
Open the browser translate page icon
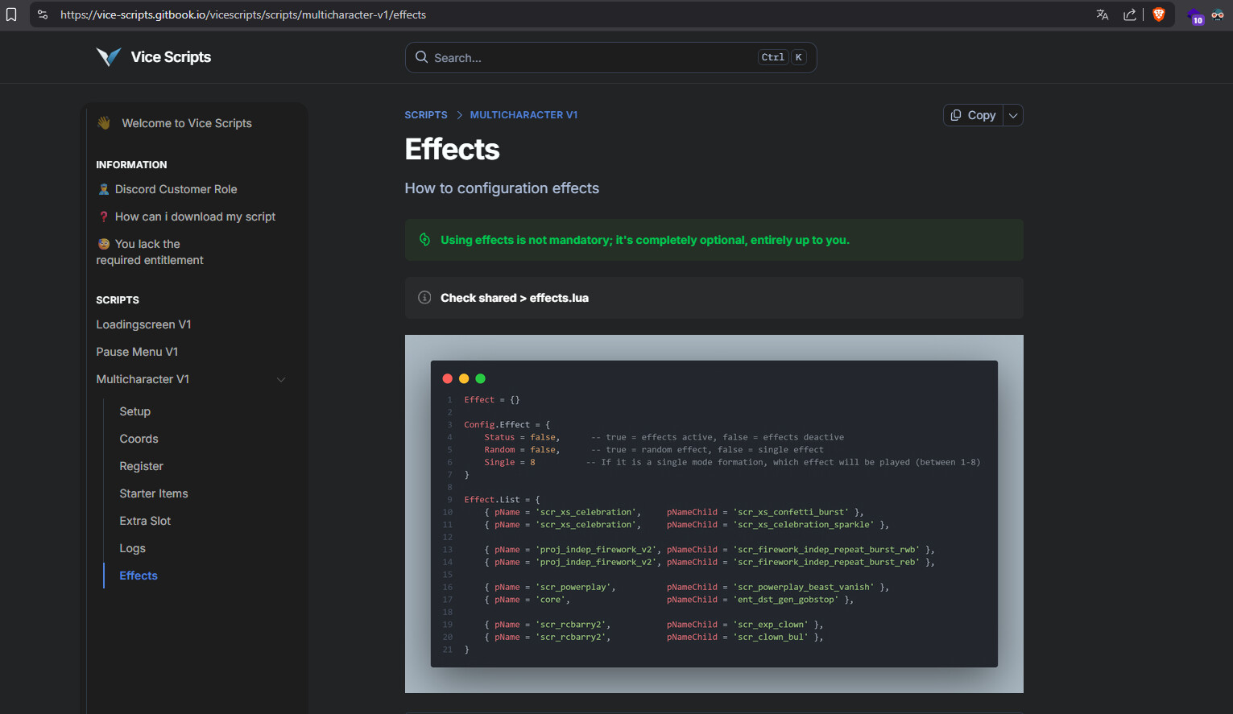[1103, 14]
